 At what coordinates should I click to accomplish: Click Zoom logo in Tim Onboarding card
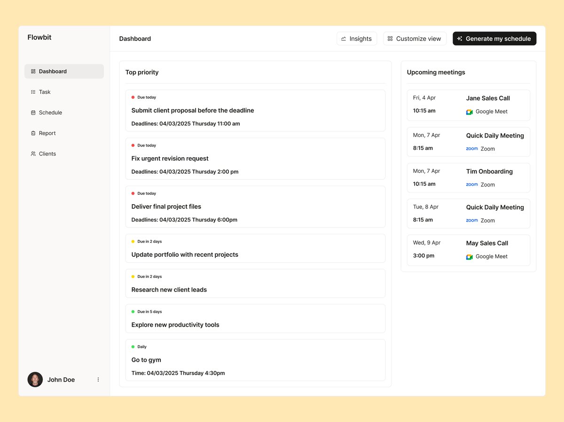pos(472,184)
